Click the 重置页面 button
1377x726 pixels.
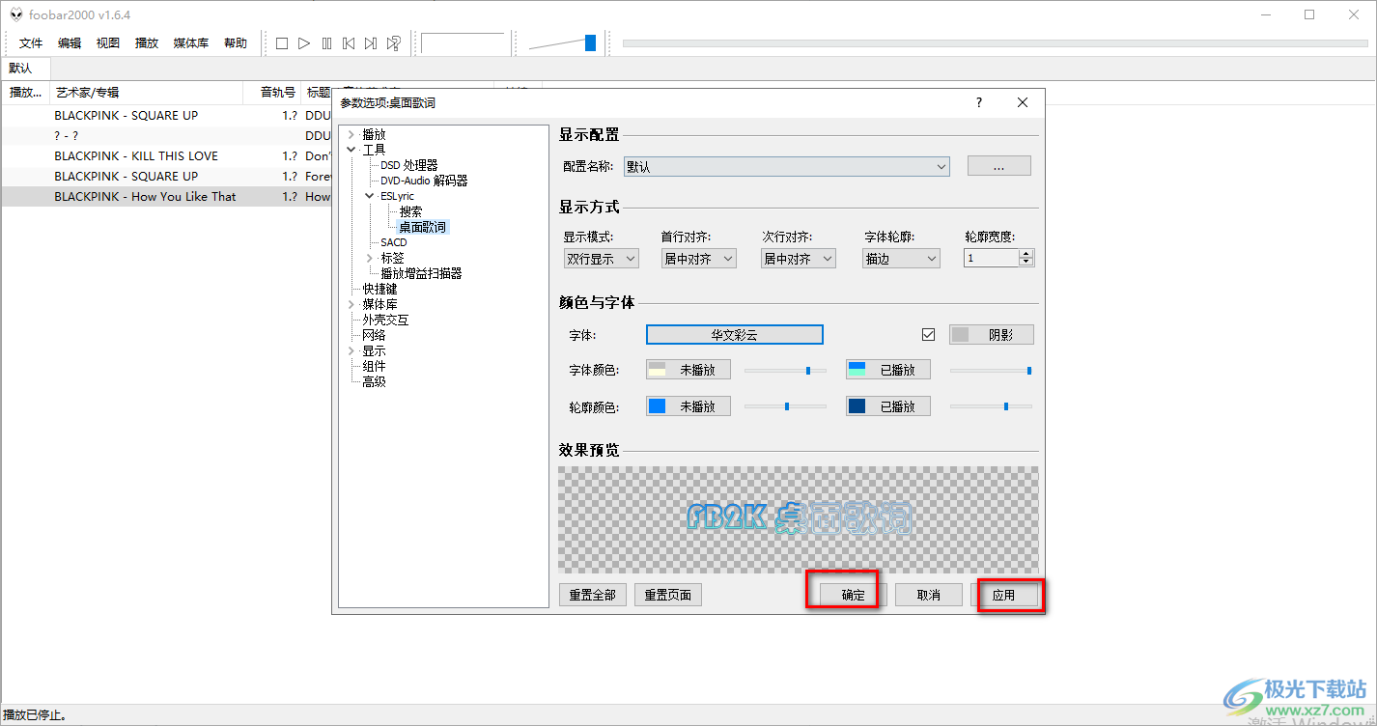coord(668,595)
